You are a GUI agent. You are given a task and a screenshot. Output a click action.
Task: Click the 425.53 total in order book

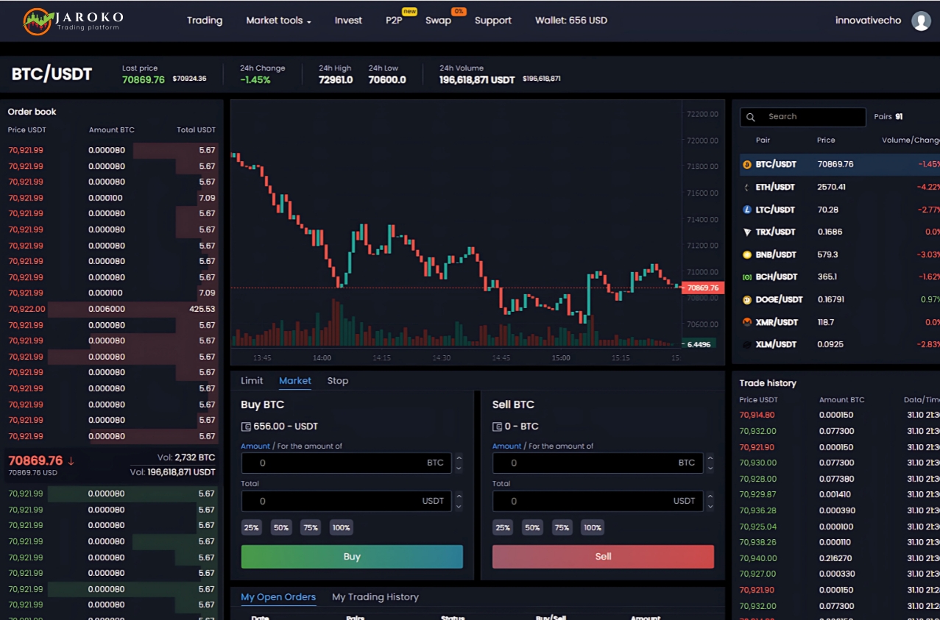pos(202,310)
